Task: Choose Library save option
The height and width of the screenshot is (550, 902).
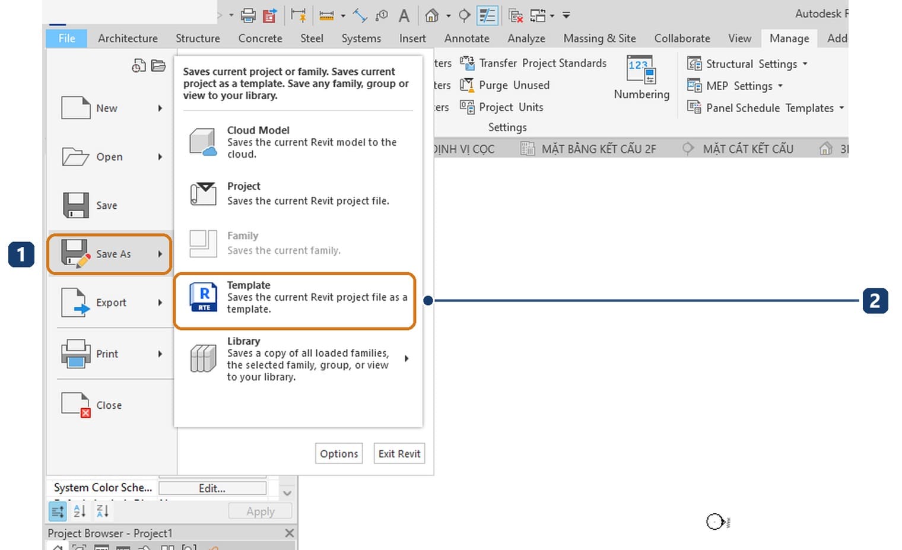Action: pyautogui.click(x=298, y=358)
